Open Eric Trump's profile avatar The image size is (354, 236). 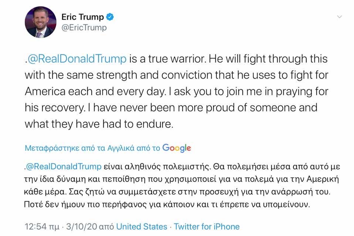(x=41, y=22)
